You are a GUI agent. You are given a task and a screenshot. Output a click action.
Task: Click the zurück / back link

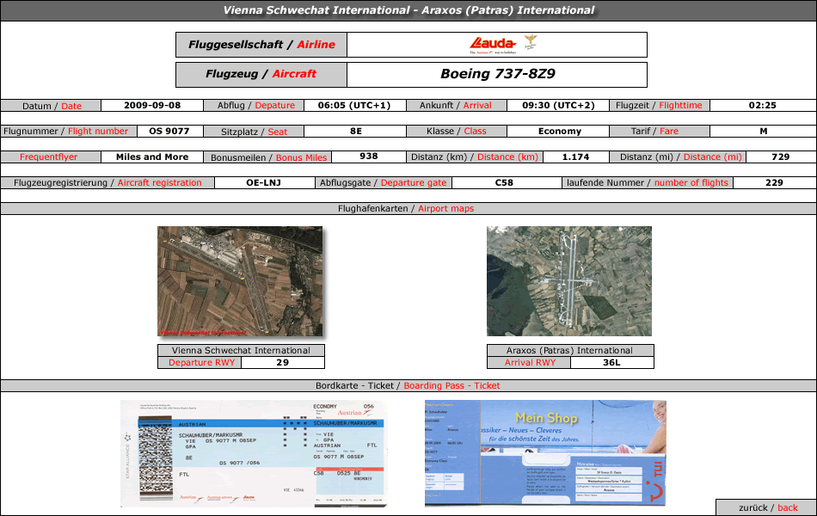pyautogui.click(x=767, y=507)
